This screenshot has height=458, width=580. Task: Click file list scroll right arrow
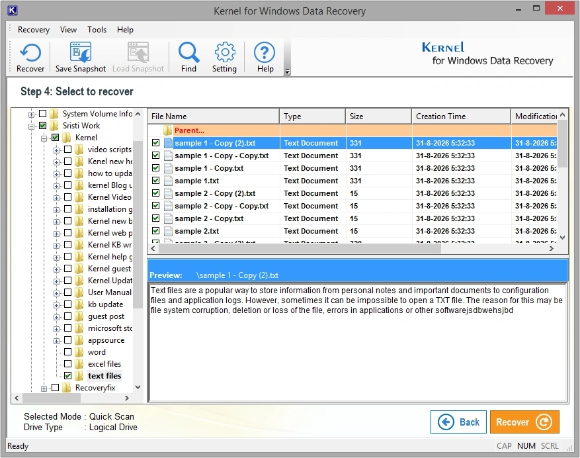tap(551, 248)
